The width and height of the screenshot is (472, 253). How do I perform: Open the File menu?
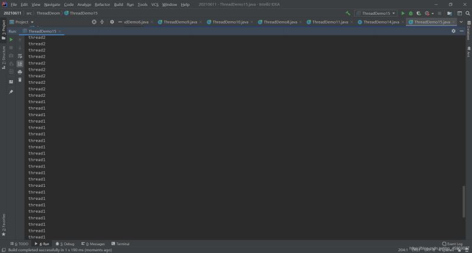click(14, 5)
